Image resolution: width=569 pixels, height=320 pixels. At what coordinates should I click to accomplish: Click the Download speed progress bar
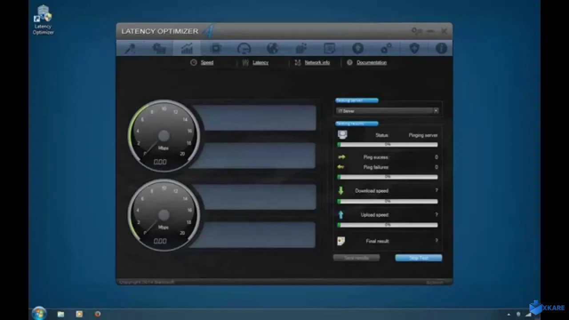pos(388,201)
